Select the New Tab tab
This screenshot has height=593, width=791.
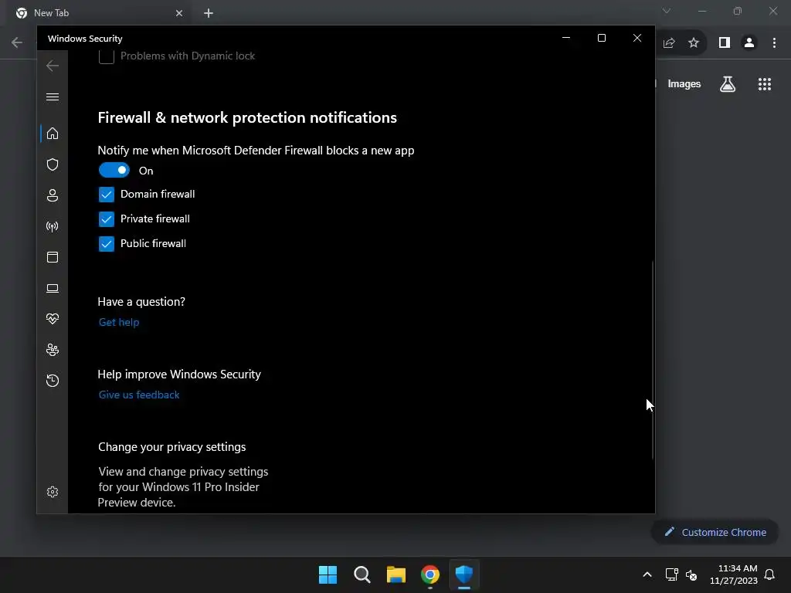pyautogui.click(x=99, y=13)
